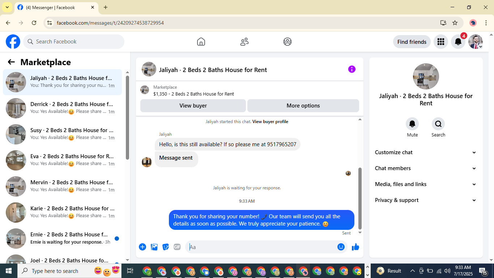The width and height of the screenshot is (494, 278).
Task: Open Task View on the taskbar
Action: pyautogui.click(x=130, y=271)
